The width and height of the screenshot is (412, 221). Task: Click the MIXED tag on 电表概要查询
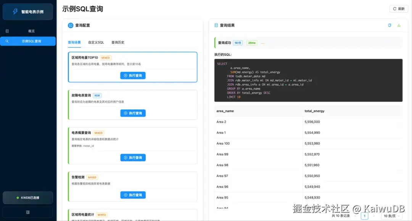pyautogui.click(x=98, y=133)
